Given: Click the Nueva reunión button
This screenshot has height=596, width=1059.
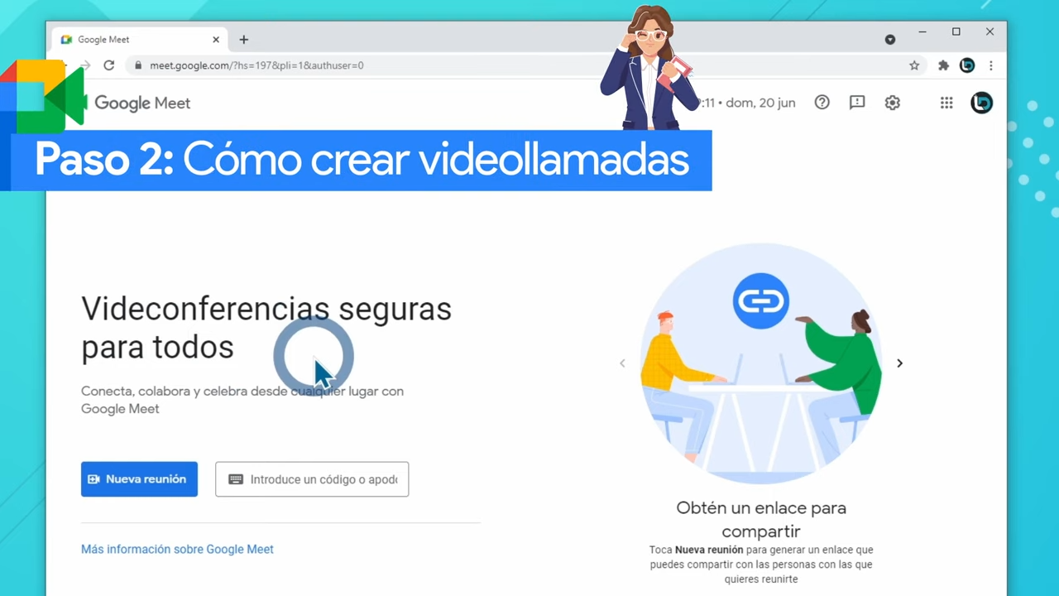Looking at the screenshot, I should pyautogui.click(x=139, y=478).
